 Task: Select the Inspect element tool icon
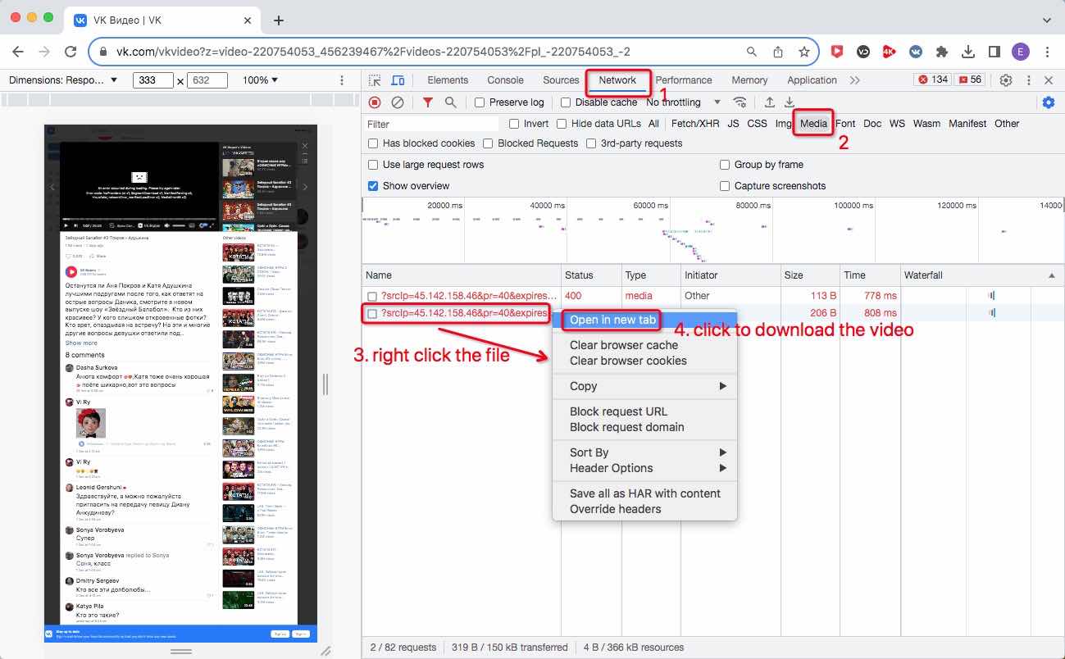[x=373, y=80]
